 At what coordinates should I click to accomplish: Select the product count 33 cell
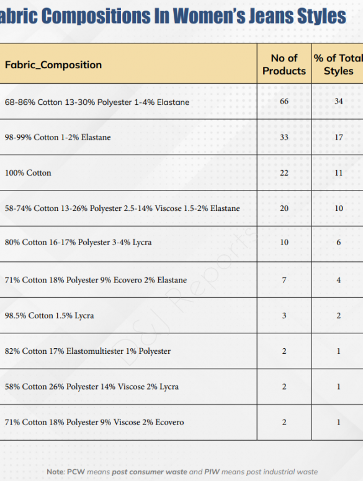point(284,137)
